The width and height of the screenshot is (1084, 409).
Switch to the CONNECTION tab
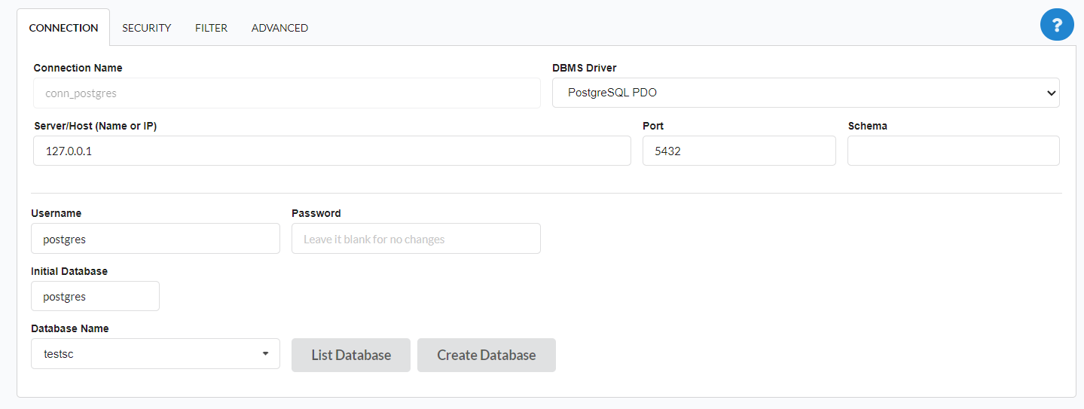click(x=63, y=28)
